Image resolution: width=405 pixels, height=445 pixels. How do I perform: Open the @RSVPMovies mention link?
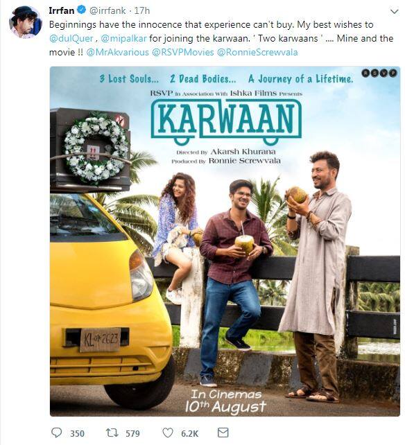pos(183,52)
